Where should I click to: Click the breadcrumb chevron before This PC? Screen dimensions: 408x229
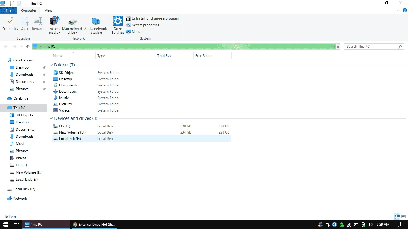click(40, 47)
